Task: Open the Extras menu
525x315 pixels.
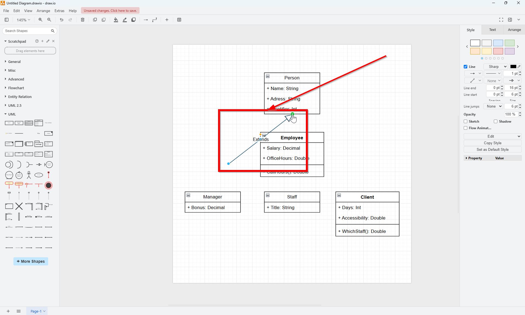Action: click(59, 11)
